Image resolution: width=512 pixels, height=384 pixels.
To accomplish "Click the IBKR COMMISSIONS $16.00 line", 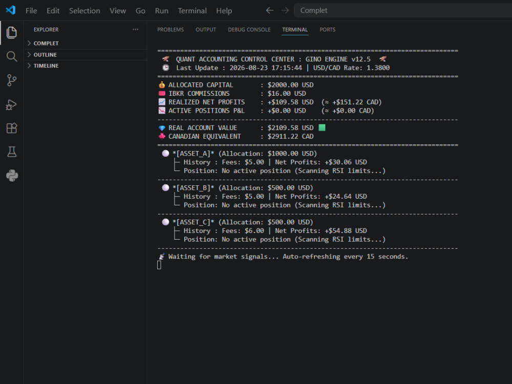I will pyautogui.click(x=232, y=93).
